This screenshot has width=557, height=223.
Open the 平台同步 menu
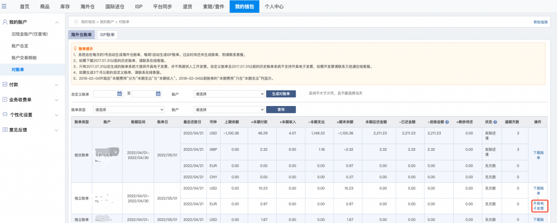[163, 7]
